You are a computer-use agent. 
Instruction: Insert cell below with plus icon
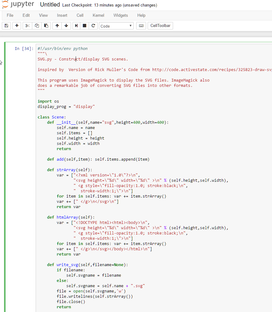(x=17, y=26)
